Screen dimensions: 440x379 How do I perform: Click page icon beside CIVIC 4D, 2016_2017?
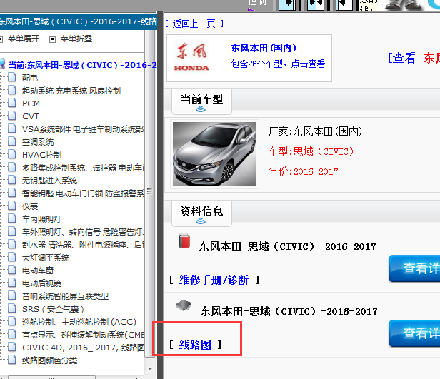(11, 347)
